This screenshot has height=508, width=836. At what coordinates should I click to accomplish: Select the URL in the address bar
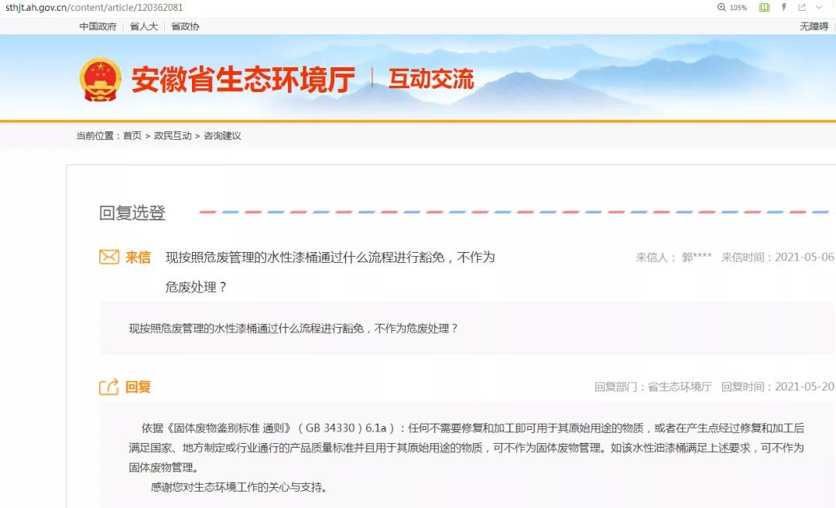coord(94,8)
